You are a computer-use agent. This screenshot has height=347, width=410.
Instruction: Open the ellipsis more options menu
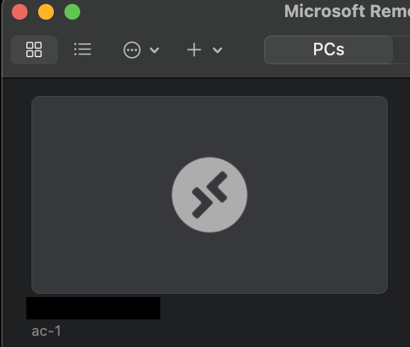pyautogui.click(x=132, y=50)
